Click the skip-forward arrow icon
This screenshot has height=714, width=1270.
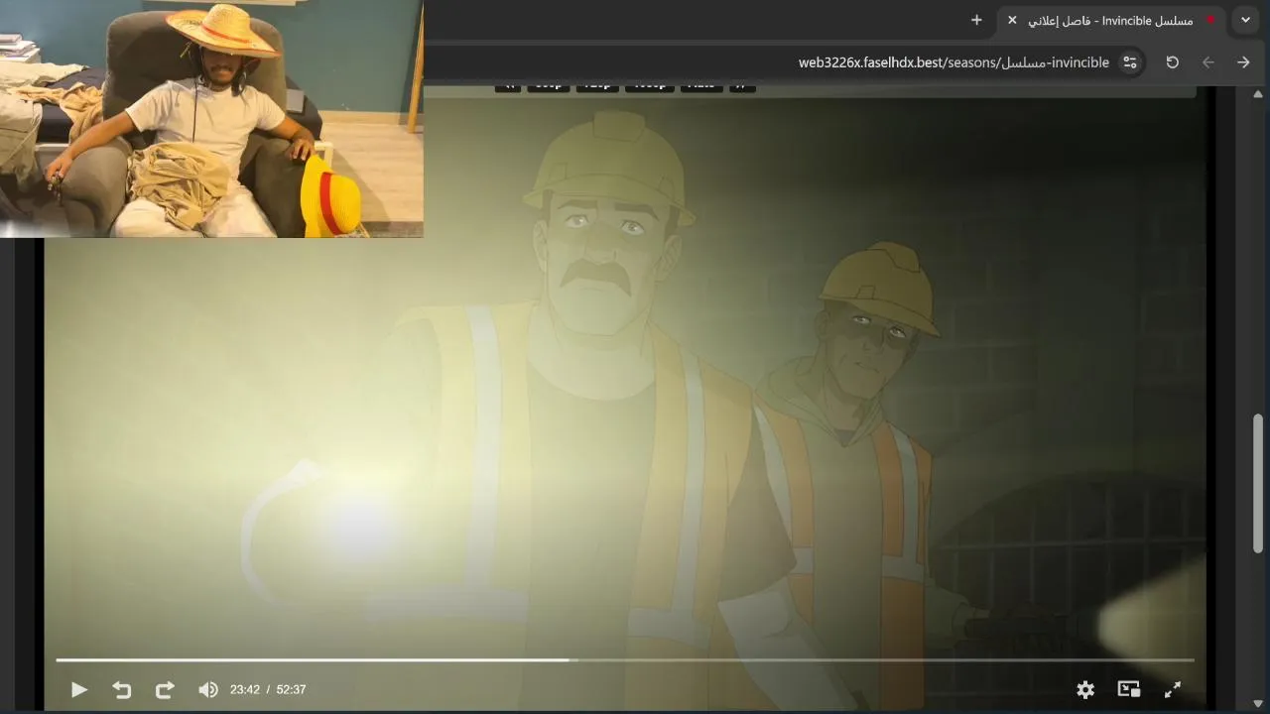pyautogui.click(x=165, y=689)
